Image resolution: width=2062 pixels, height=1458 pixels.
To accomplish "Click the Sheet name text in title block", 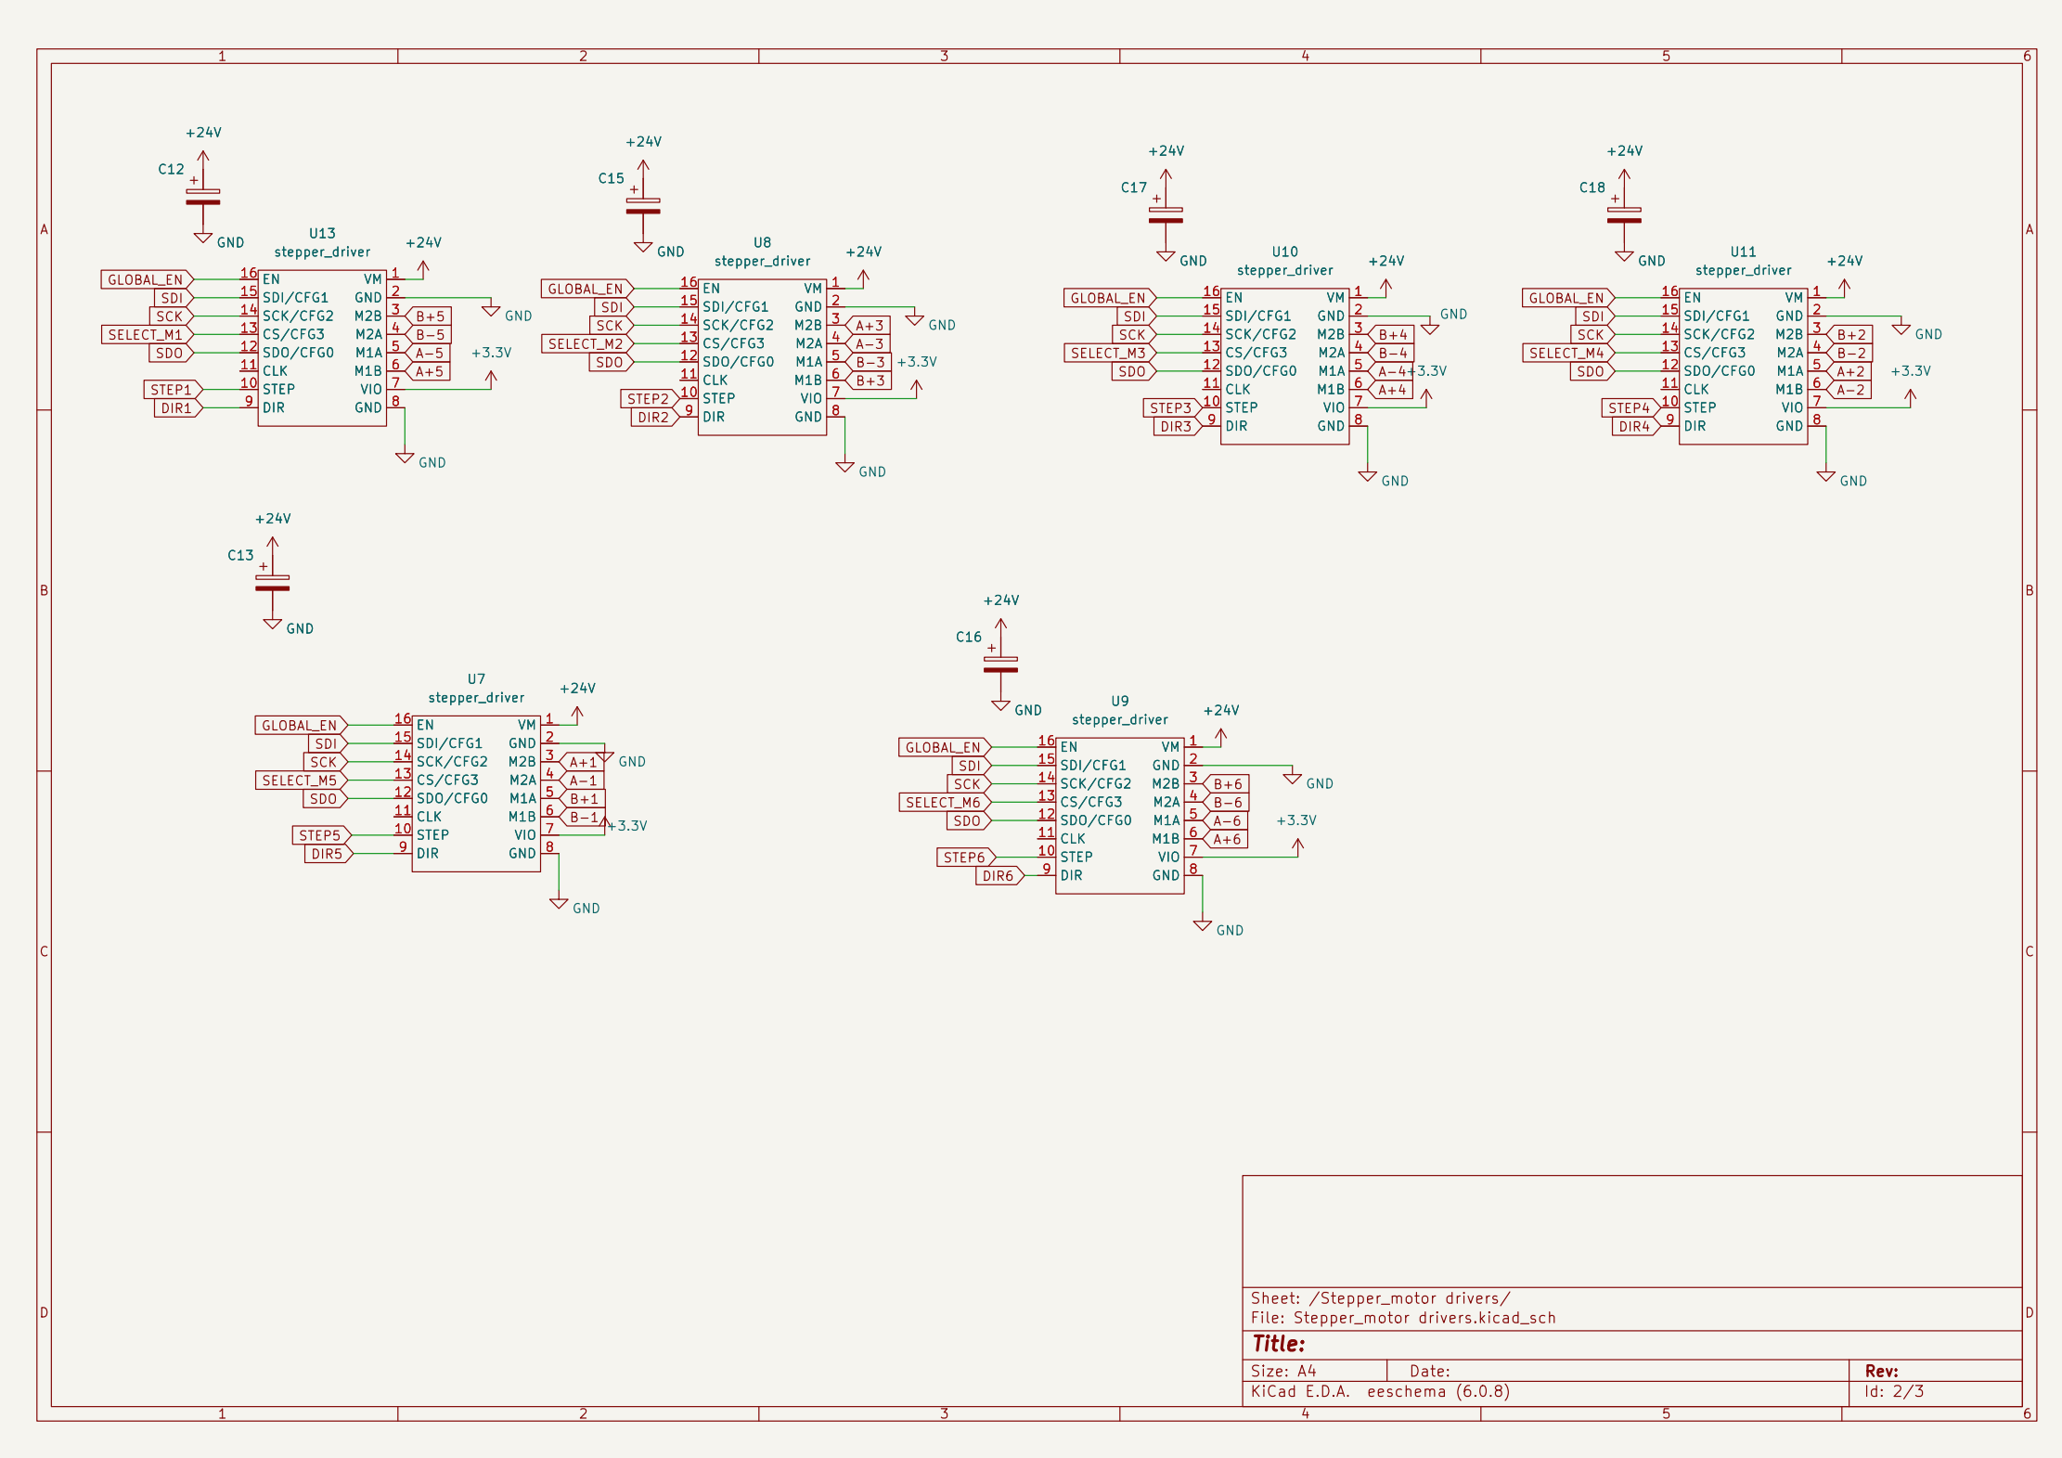I will (1380, 1298).
